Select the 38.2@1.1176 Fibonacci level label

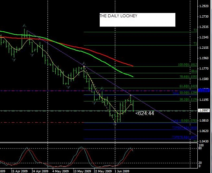[x=188, y=99]
